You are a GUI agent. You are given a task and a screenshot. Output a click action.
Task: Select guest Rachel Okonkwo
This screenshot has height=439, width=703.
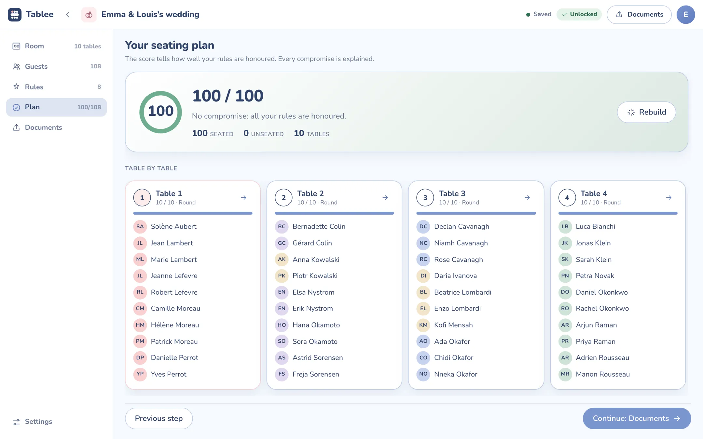(x=618, y=308)
